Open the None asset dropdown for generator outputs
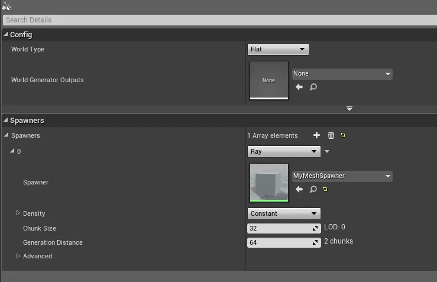The height and width of the screenshot is (282, 437). coord(342,74)
